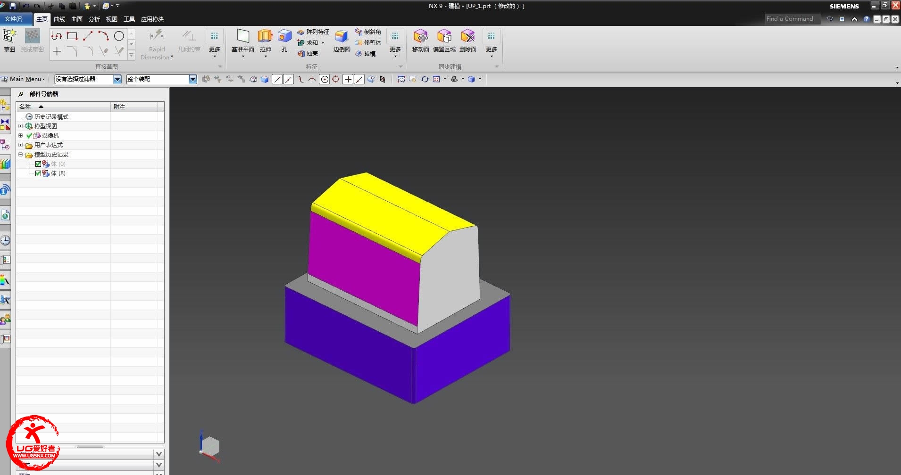The width and height of the screenshot is (901, 475).
Task: Click the 名称 column header
Action: pos(64,107)
